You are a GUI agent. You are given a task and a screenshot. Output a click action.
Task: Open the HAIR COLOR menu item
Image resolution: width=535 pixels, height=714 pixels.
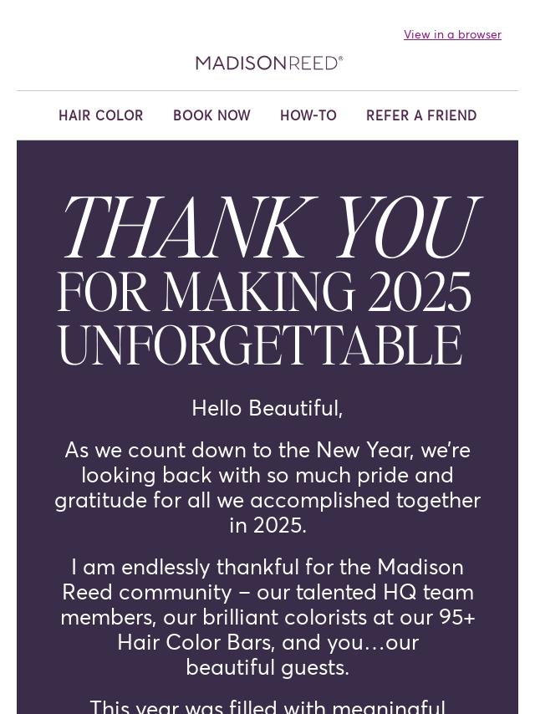tap(101, 115)
